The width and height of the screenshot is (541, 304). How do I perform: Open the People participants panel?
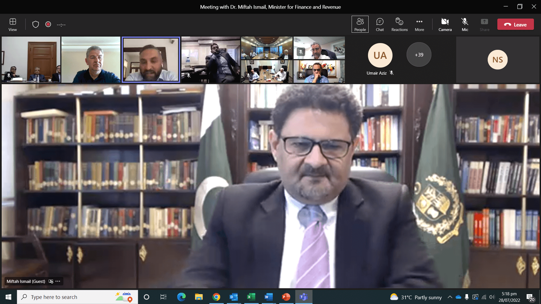coord(360,24)
